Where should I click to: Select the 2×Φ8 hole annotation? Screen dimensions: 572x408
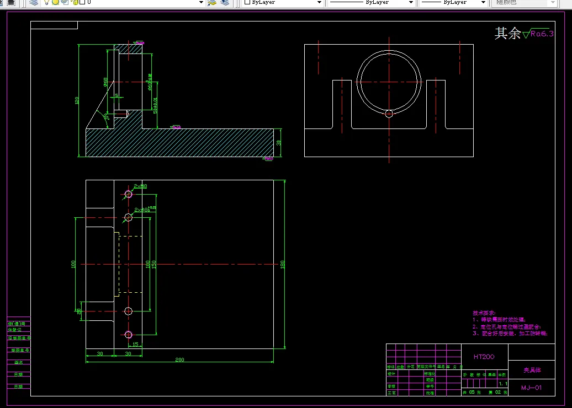tap(145, 210)
